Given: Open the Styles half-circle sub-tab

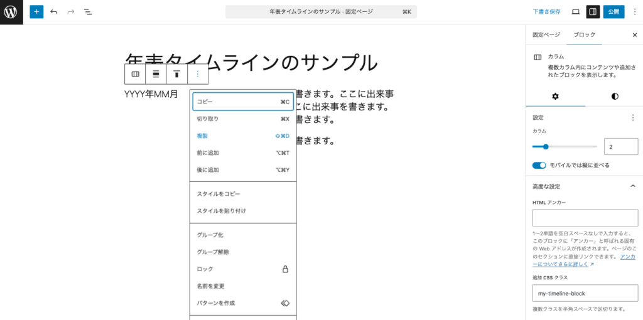Looking at the screenshot, I should point(615,97).
